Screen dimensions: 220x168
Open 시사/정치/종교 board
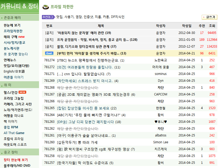point(14,43)
